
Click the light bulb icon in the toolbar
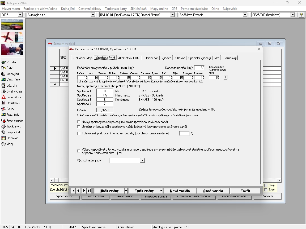pyautogui.click(x=301, y=15)
